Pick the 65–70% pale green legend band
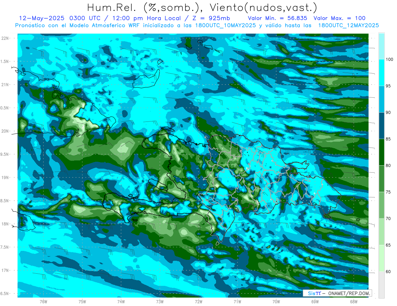397x306 pixels. click(x=381, y=232)
